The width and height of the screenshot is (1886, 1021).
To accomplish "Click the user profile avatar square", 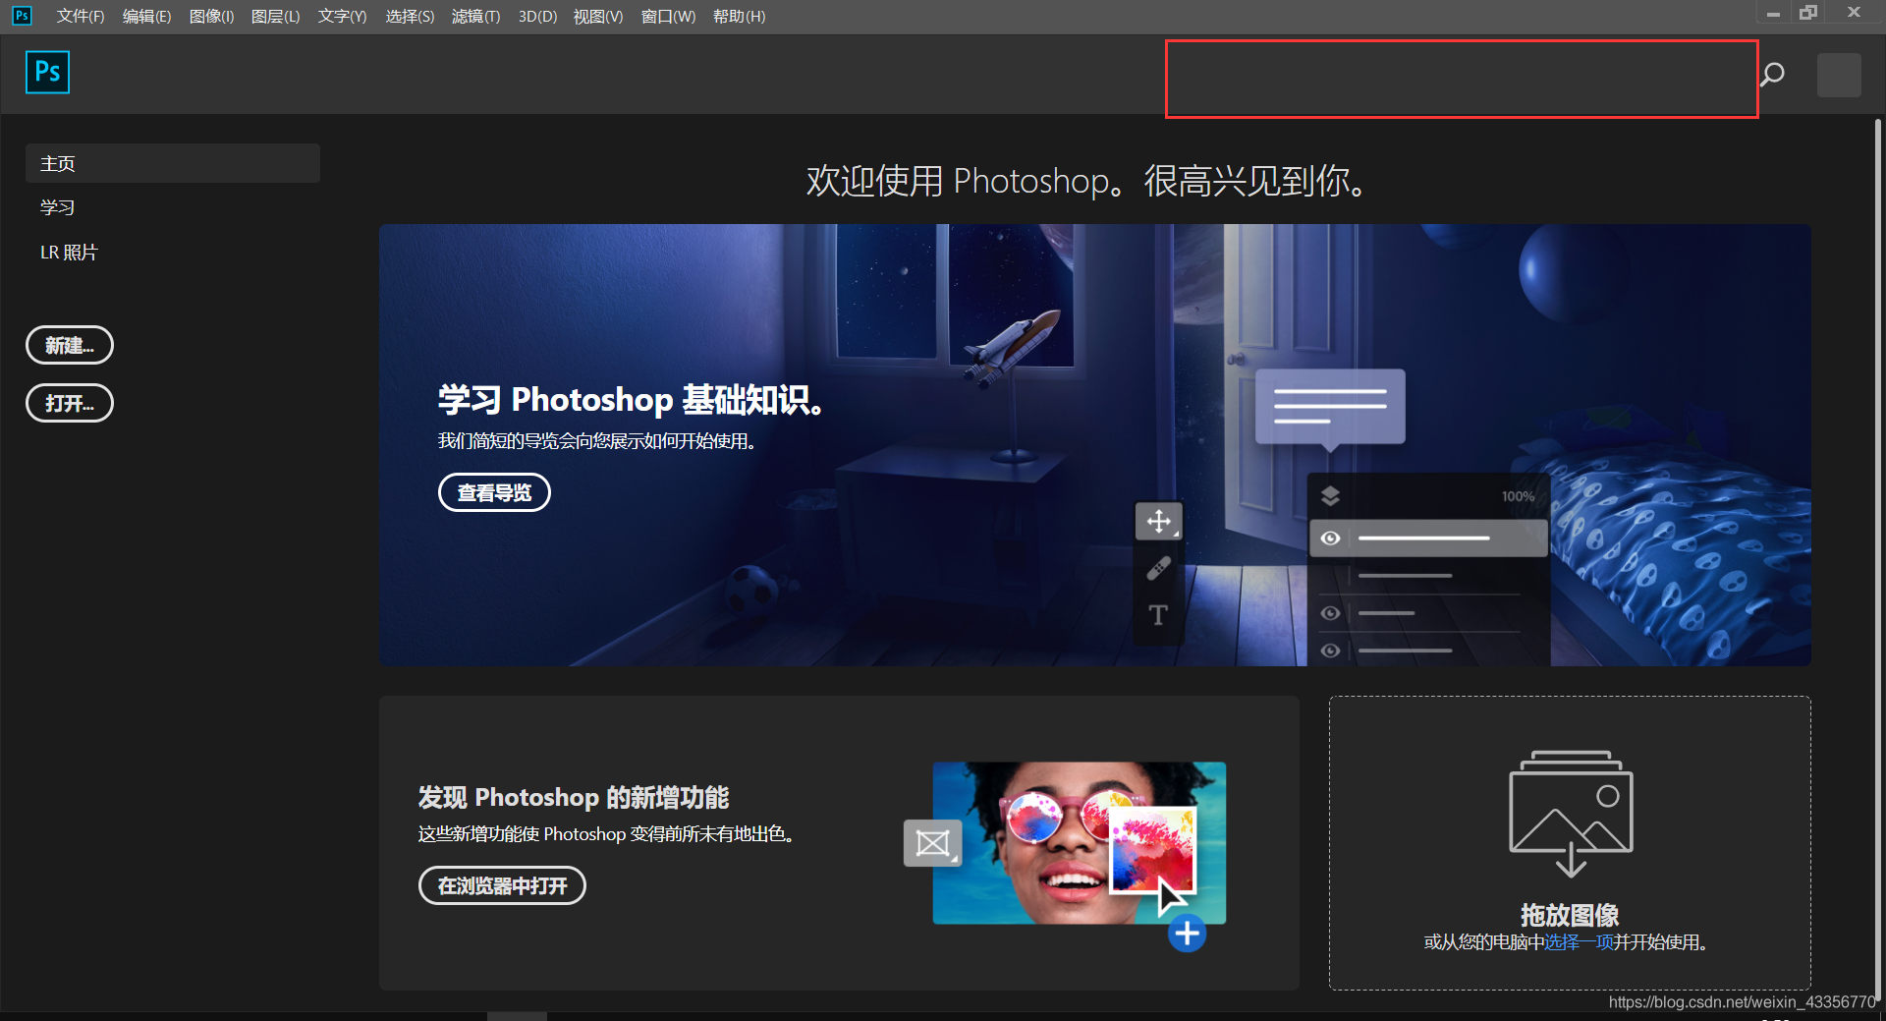I will coord(1839,75).
